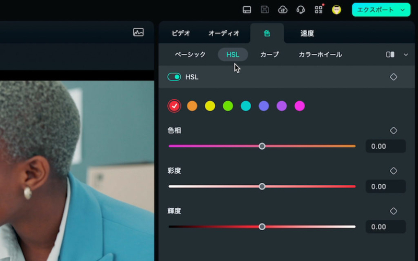The width and height of the screenshot is (418, 261).
Task: Select the yellow color swatch
Action: [210, 106]
